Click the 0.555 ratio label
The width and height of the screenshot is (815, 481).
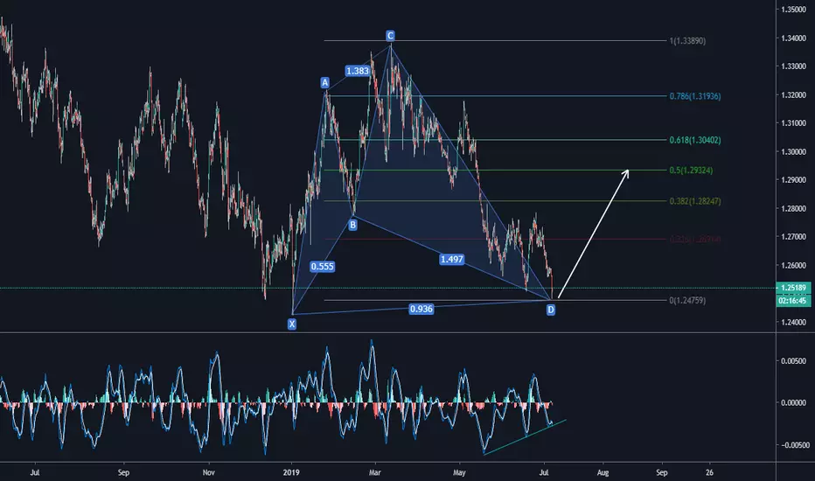pos(323,266)
